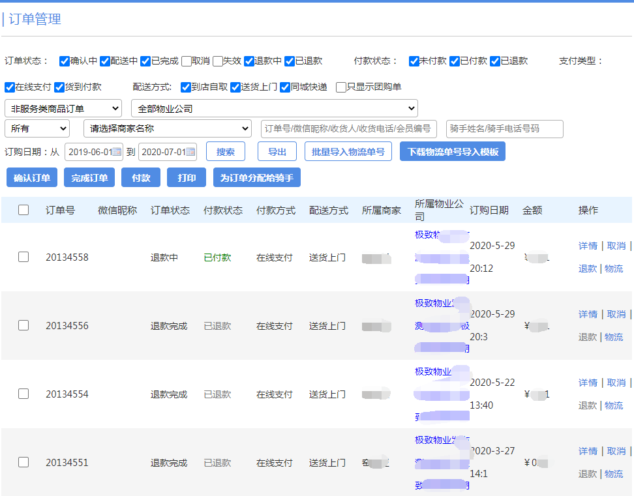
Task: Toggle the 未付款 payment status checkbox
Action: [x=414, y=61]
